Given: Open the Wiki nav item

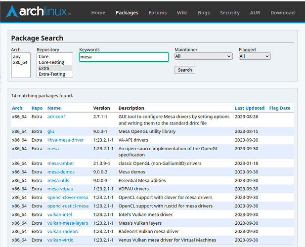Looking at the screenshot, I should click(x=182, y=13).
